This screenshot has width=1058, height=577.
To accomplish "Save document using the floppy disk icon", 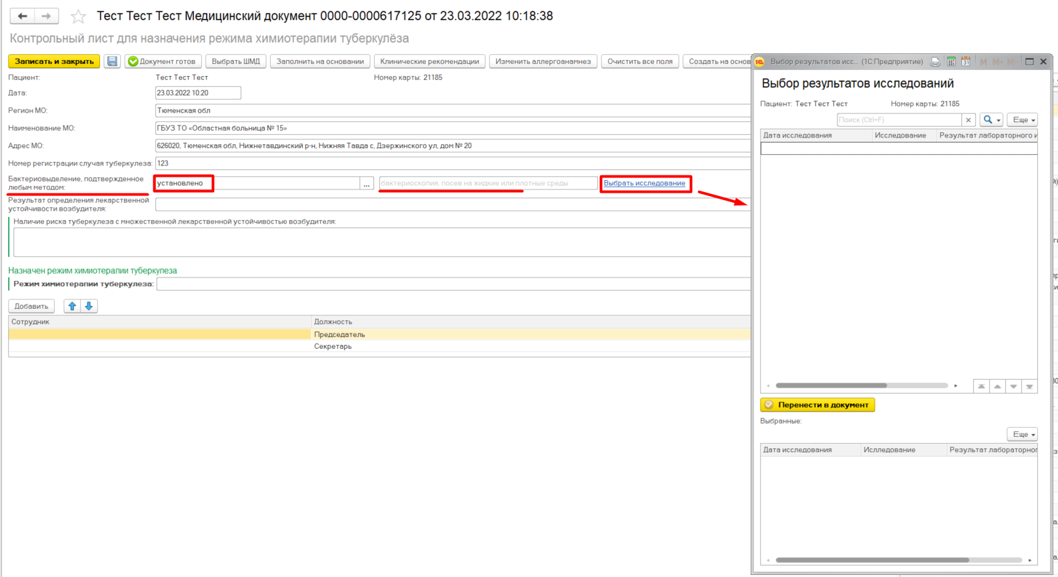I will [x=112, y=61].
